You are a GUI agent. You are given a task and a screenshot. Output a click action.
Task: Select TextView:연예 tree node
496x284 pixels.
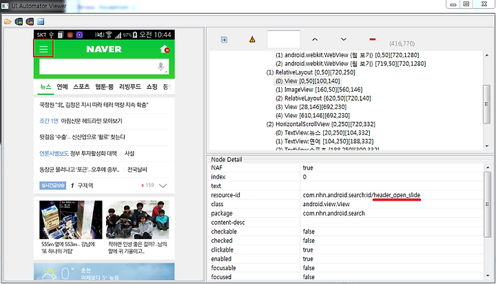pyautogui.click(x=324, y=141)
